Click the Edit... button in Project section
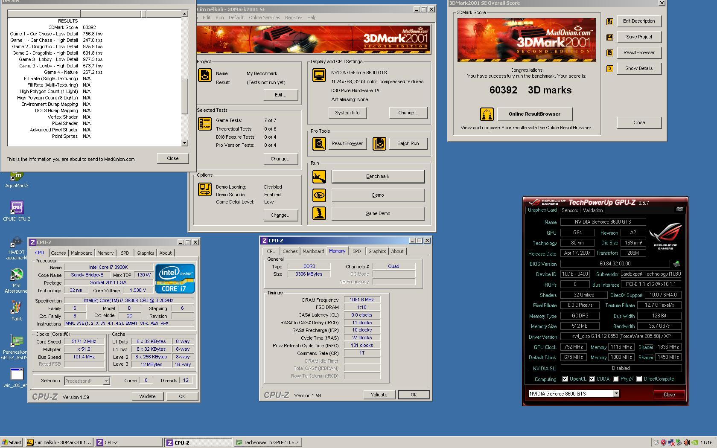This screenshot has width=717, height=448. [x=280, y=95]
